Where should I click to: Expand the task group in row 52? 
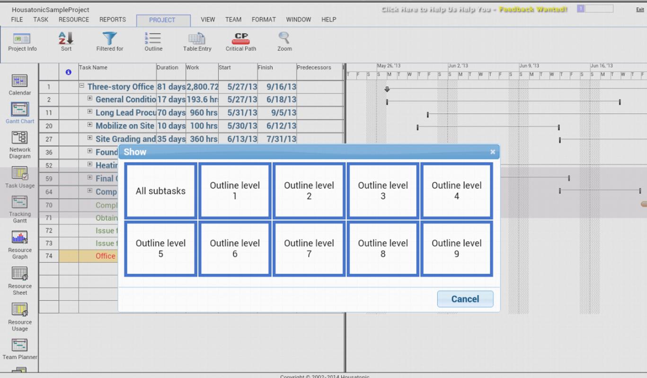point(90,164)
